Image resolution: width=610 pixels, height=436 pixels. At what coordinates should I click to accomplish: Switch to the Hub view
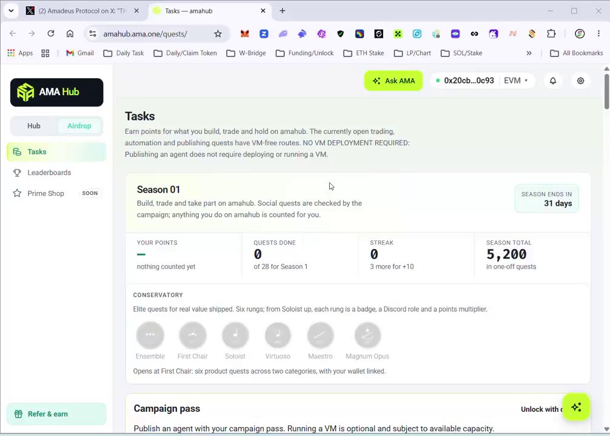pos(34,126)
